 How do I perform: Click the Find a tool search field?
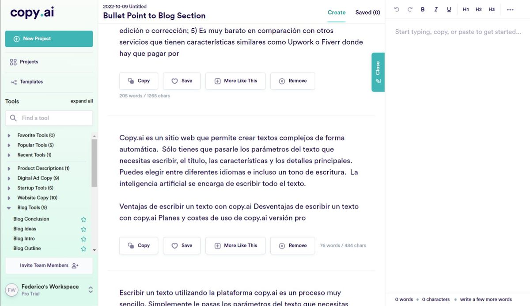(49, 118)
